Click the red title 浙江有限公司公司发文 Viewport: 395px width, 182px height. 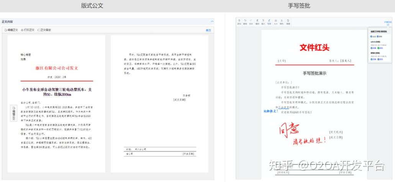57,68
